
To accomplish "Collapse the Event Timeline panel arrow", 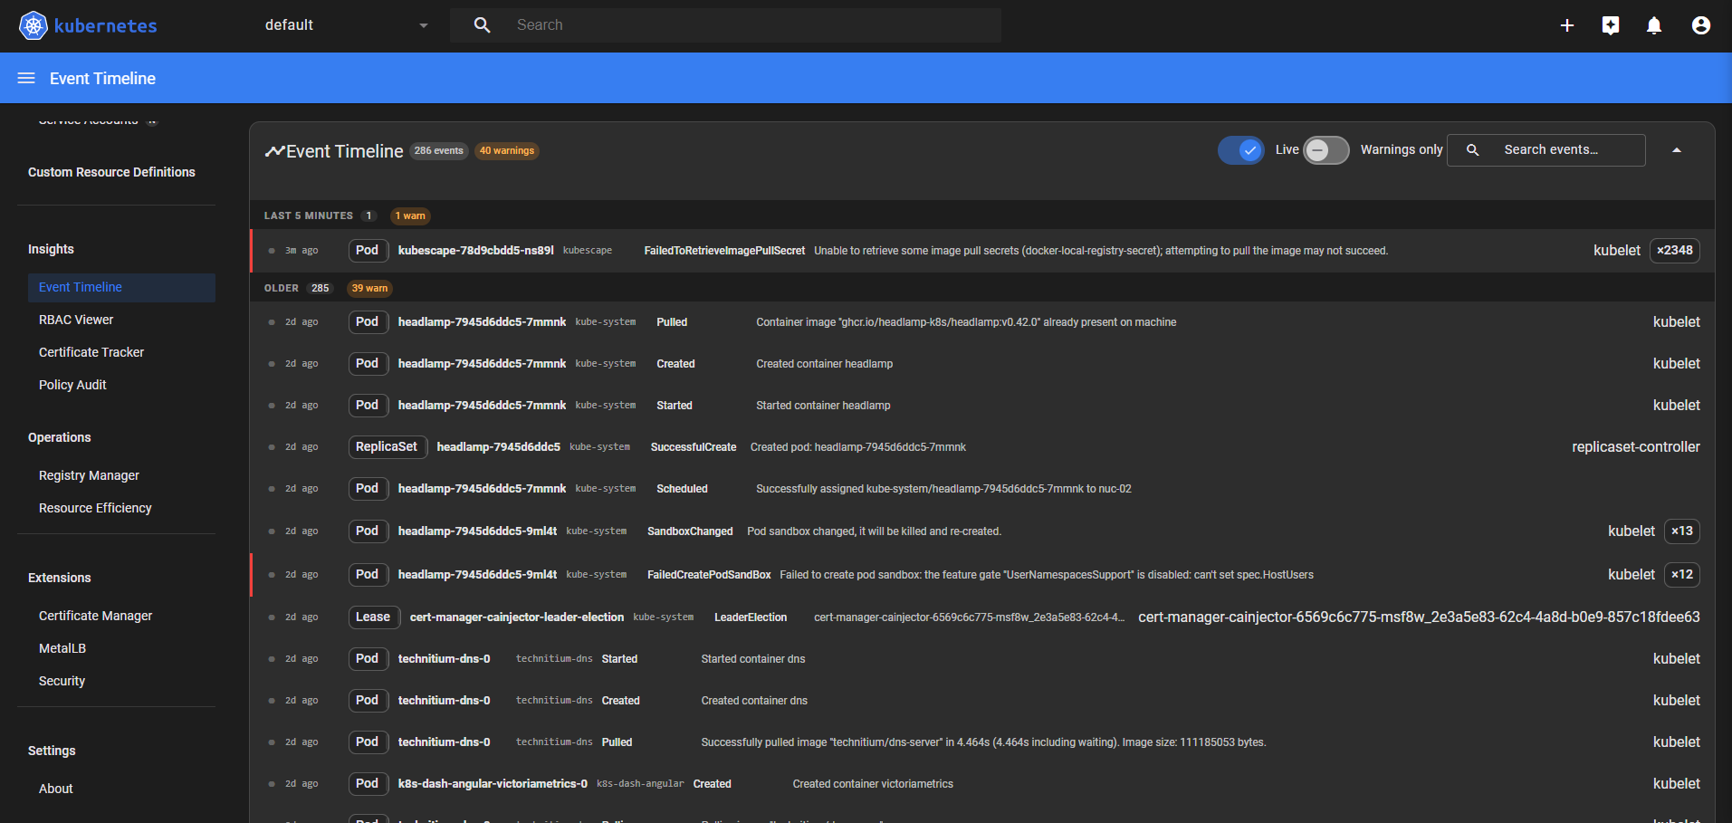I will point(1677,150).
